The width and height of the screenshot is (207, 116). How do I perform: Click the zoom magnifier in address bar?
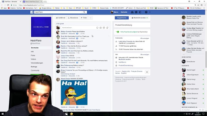tap(195, 5)
